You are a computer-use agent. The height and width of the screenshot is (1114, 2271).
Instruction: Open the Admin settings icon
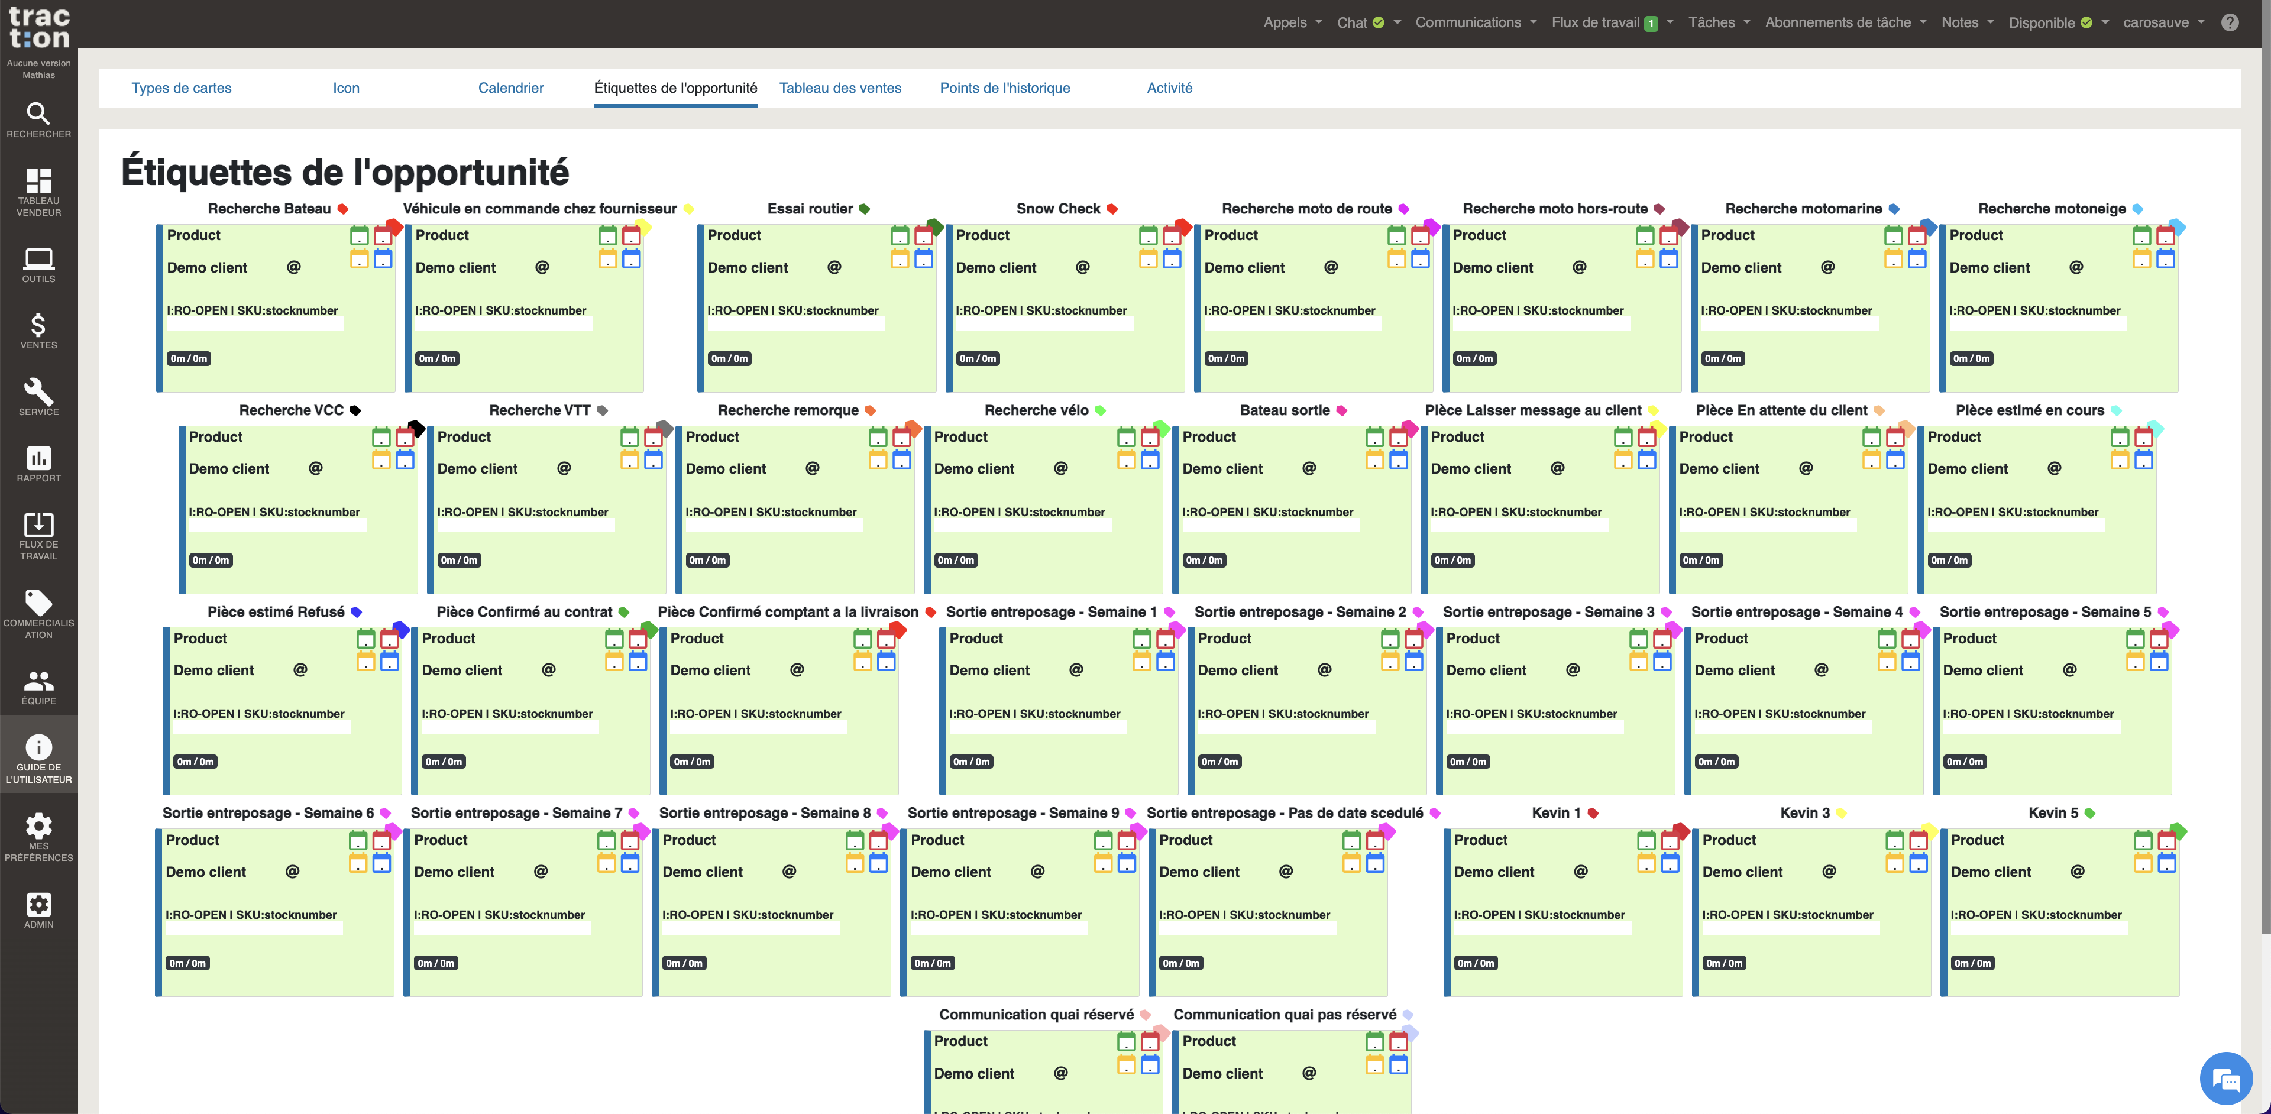(x=39, y=911)
